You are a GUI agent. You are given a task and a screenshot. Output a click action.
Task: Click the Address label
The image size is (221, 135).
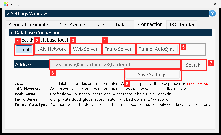click(31, 64)
